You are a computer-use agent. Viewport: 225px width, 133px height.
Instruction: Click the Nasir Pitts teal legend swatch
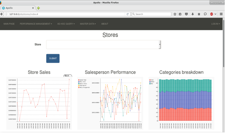click(79, 84)
